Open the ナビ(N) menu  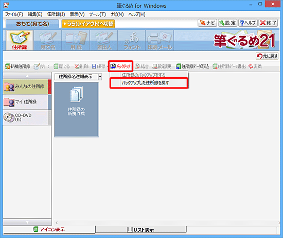click(117, 14)
